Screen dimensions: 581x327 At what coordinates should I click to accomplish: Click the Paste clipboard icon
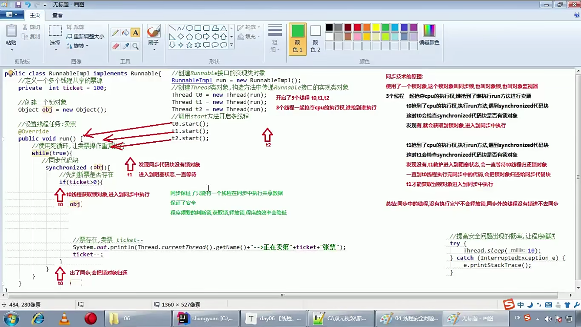(x=11, y=31)
